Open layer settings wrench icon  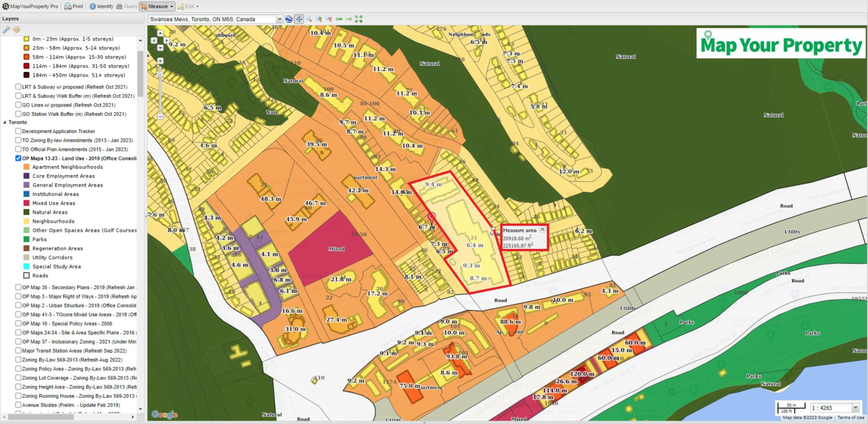click(x=7, y=29)
